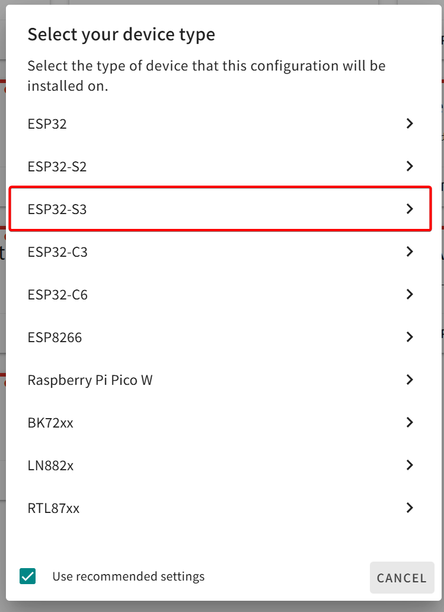
Task: Select the highlighted ESP32-S3 option
Action: coord(57,209)
